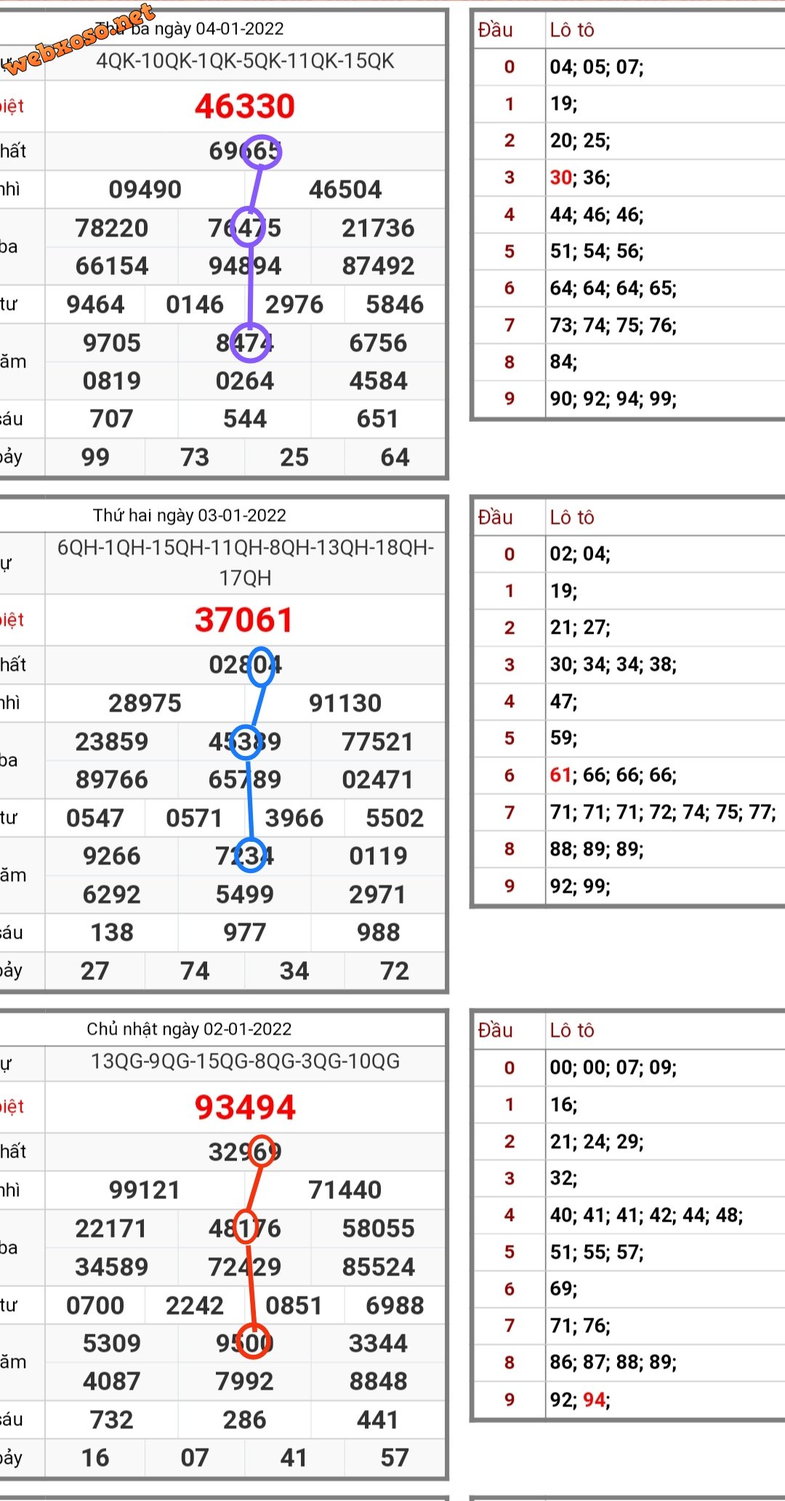Click three-digit prize 651

click(378, 419)
